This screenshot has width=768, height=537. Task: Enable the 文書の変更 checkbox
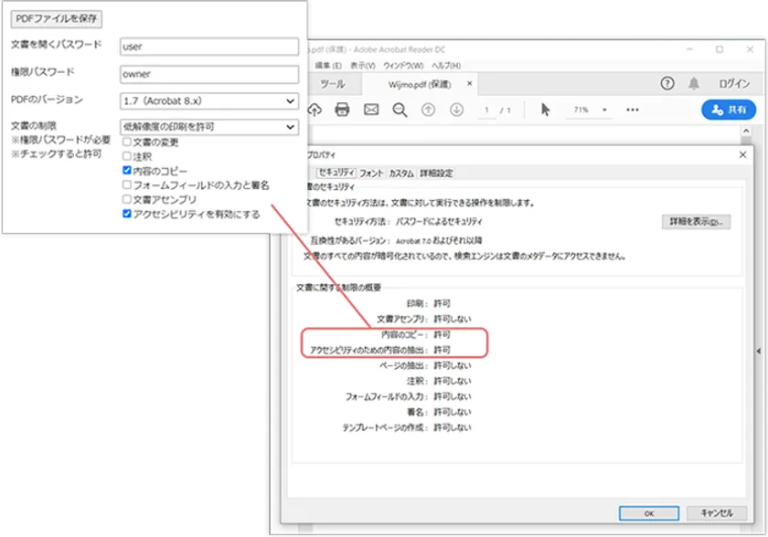click(127, 142)
